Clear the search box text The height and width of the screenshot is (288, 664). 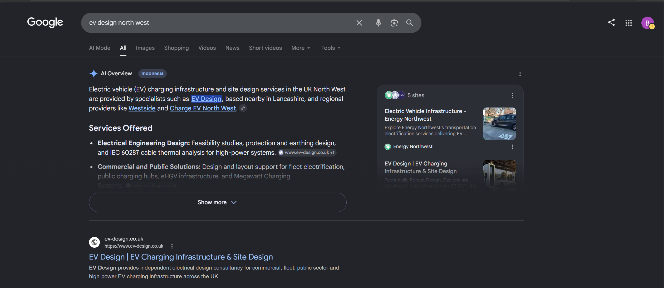(359, 23)
